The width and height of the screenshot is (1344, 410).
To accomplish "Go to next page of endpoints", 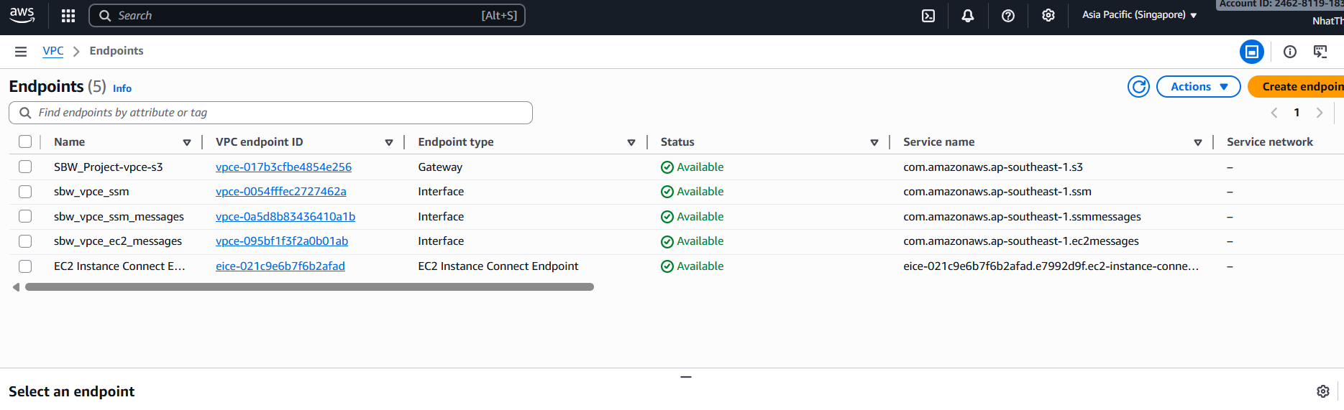I will click(1320, 113).
